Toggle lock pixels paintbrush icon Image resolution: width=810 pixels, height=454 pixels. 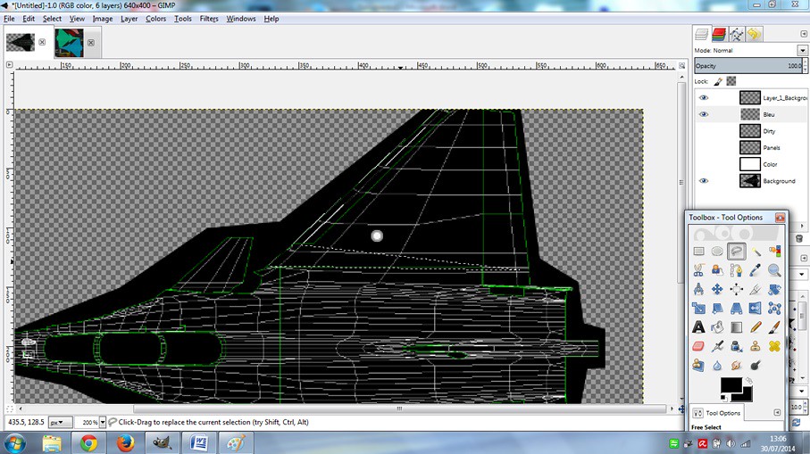coord(718,81)
